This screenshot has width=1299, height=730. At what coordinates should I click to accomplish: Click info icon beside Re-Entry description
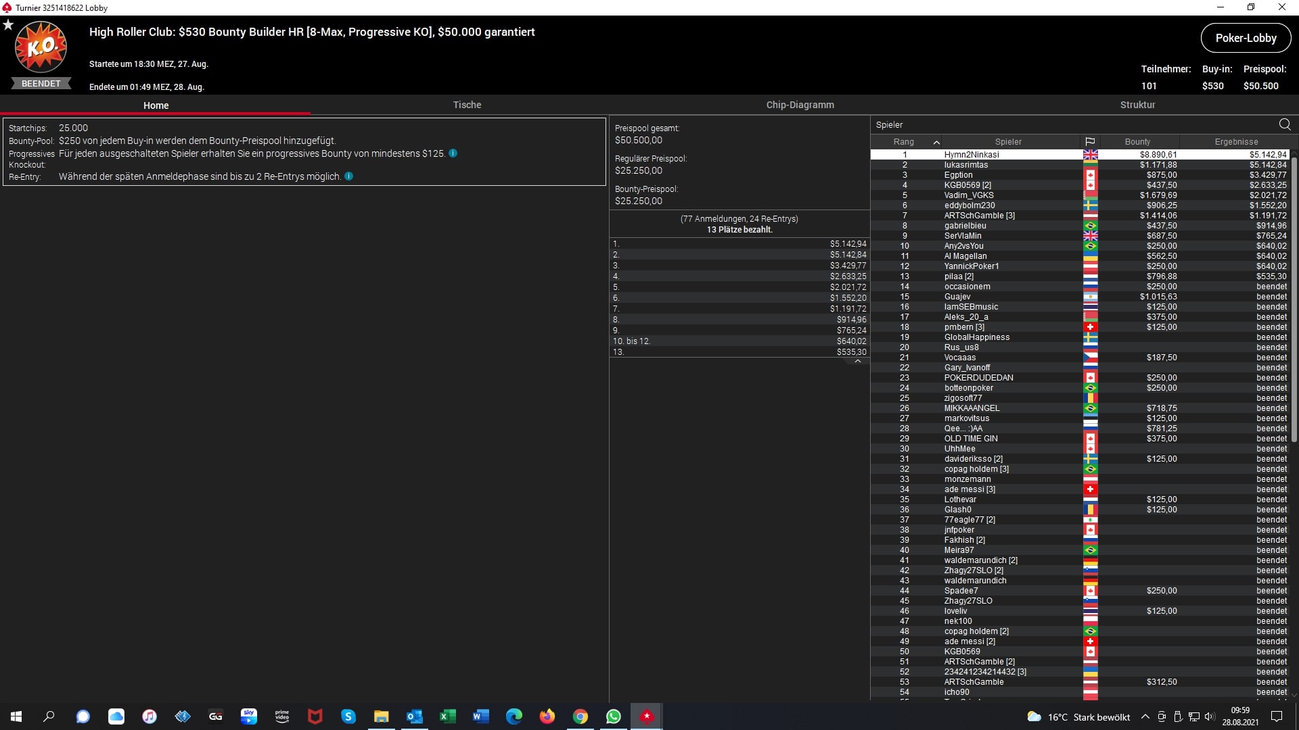click(349, 176)
